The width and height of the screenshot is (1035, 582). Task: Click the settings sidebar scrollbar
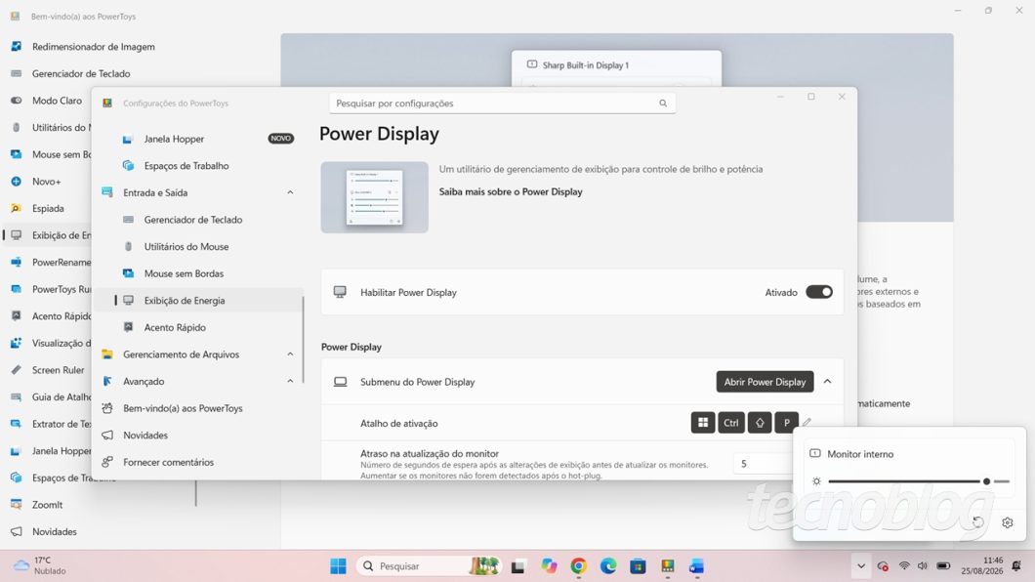(303, 339)
